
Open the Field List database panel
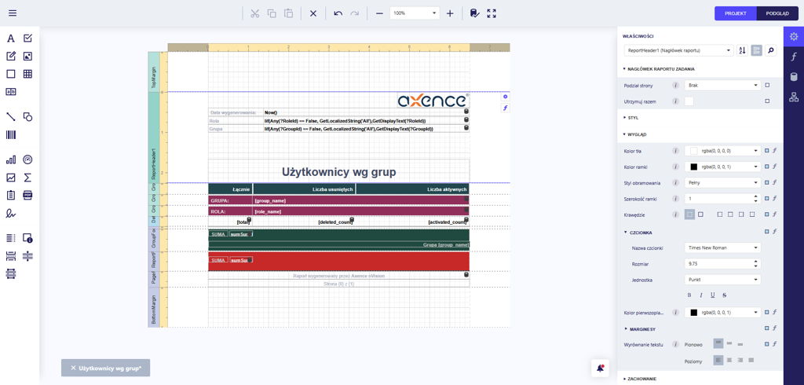[x=794, y=77]
